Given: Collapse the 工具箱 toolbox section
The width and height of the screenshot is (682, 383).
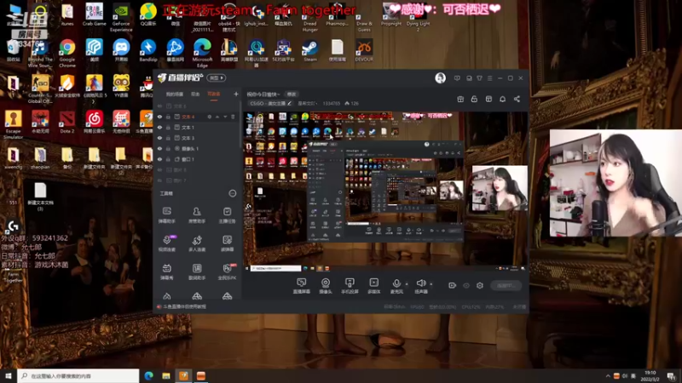Looking at the screenshot, I should (232, 193).
